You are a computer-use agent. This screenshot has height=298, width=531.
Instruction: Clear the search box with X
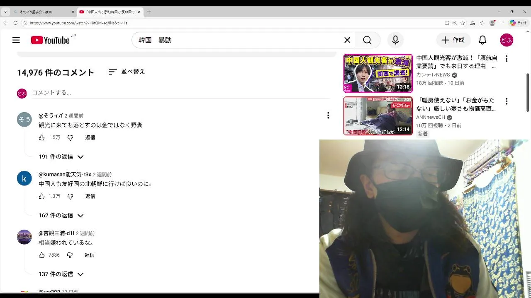(x=347, y=40)
